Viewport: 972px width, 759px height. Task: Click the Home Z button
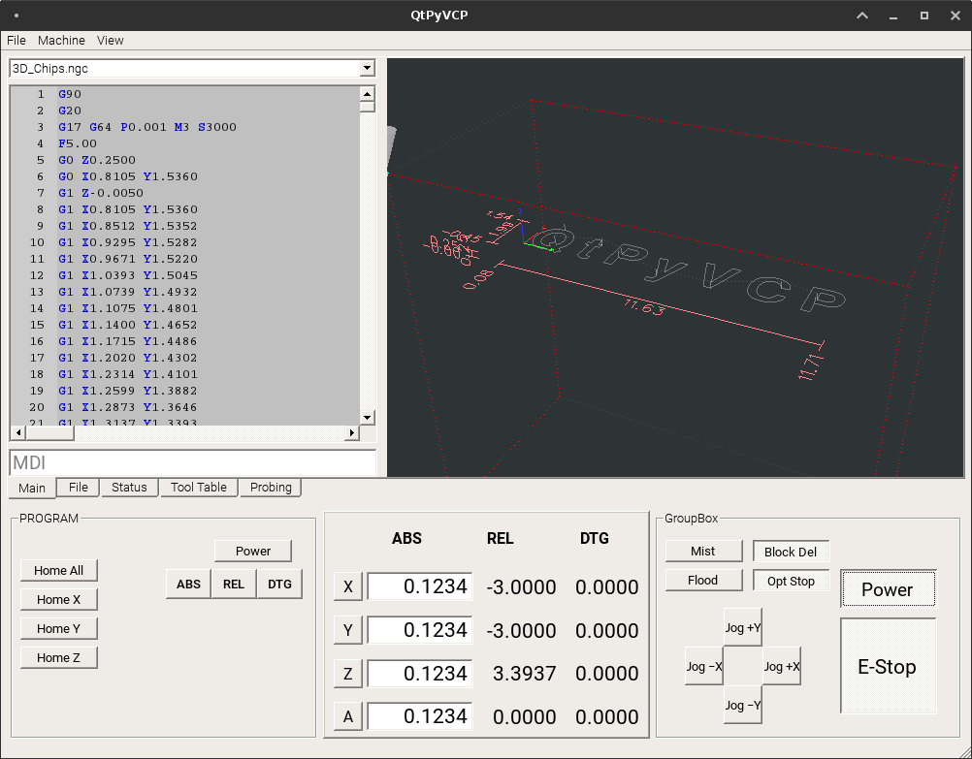(x=59, y=658)
